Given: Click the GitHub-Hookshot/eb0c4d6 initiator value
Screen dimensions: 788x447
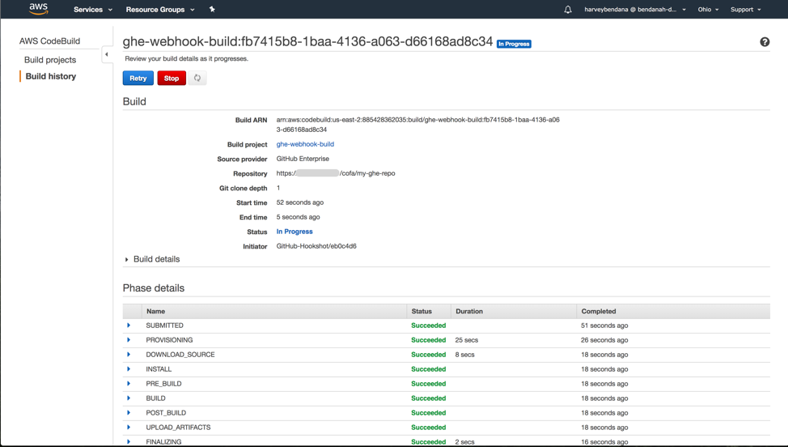Looking at the screenshot, I should [x=316, y=246].
